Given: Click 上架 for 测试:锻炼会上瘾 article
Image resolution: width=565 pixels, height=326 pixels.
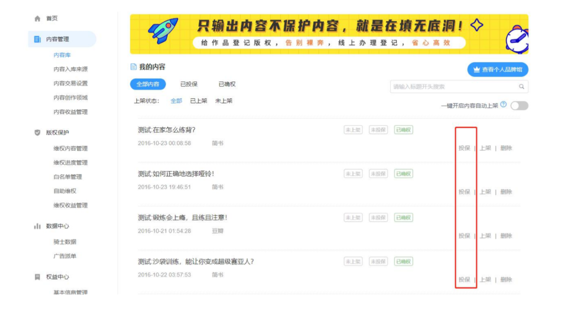Looking at the screenshot, I should [485, 236].
